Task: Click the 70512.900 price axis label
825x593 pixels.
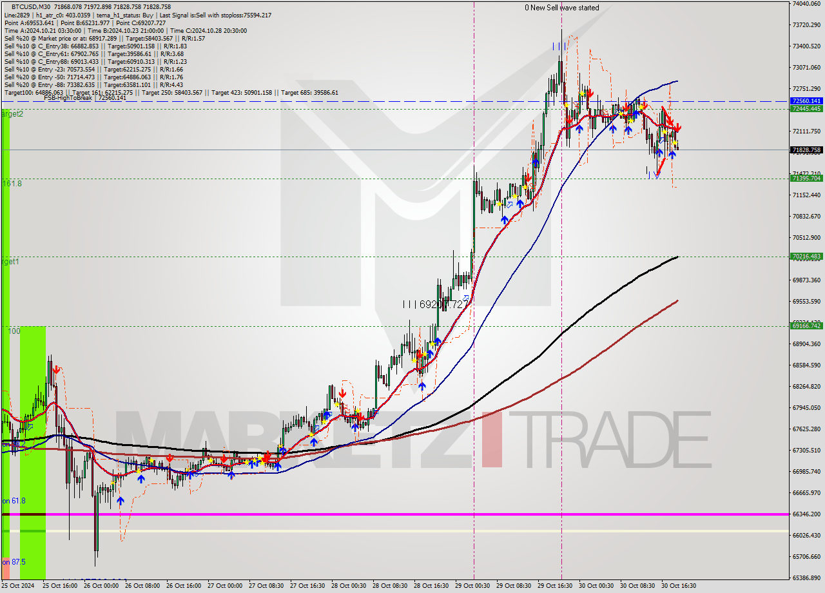Action: pos(807,238)
